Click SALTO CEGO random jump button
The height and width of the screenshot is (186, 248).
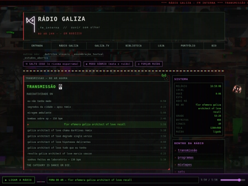(x=52, y=64)
